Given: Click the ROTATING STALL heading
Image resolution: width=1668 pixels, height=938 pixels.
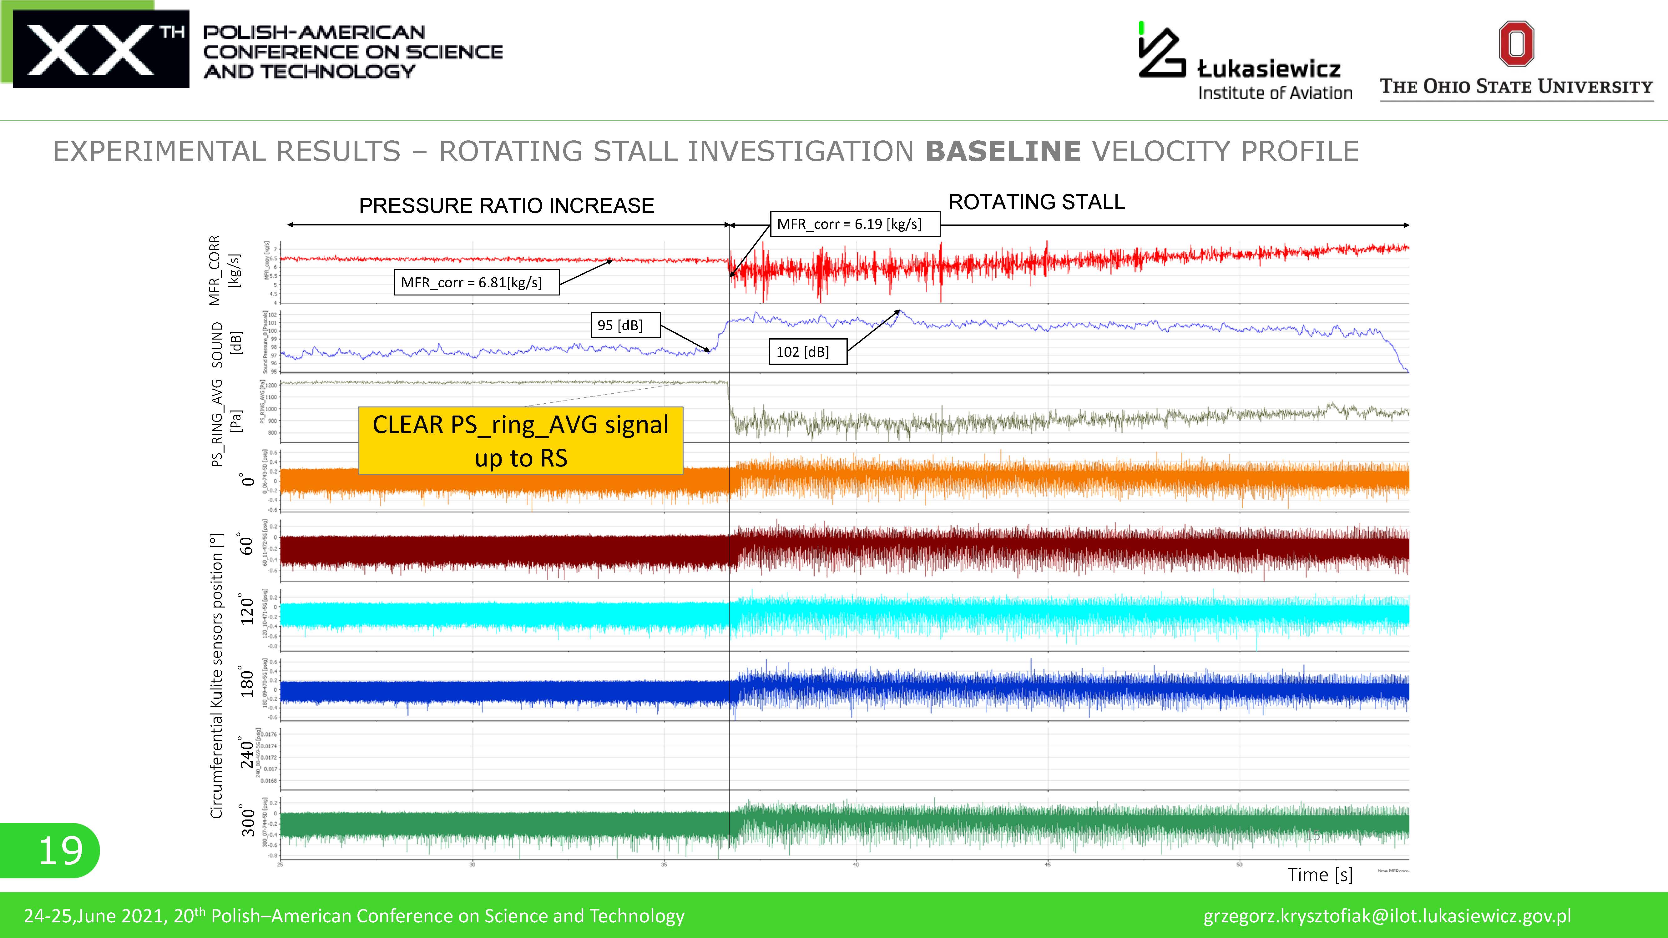Looking at the screenshot, I should coord(1036,202).
